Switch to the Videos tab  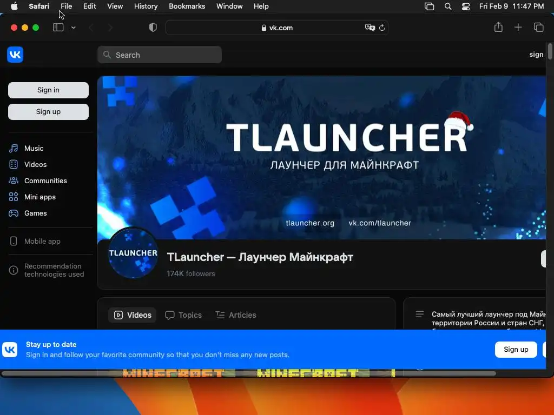click(x=133, y=315)
